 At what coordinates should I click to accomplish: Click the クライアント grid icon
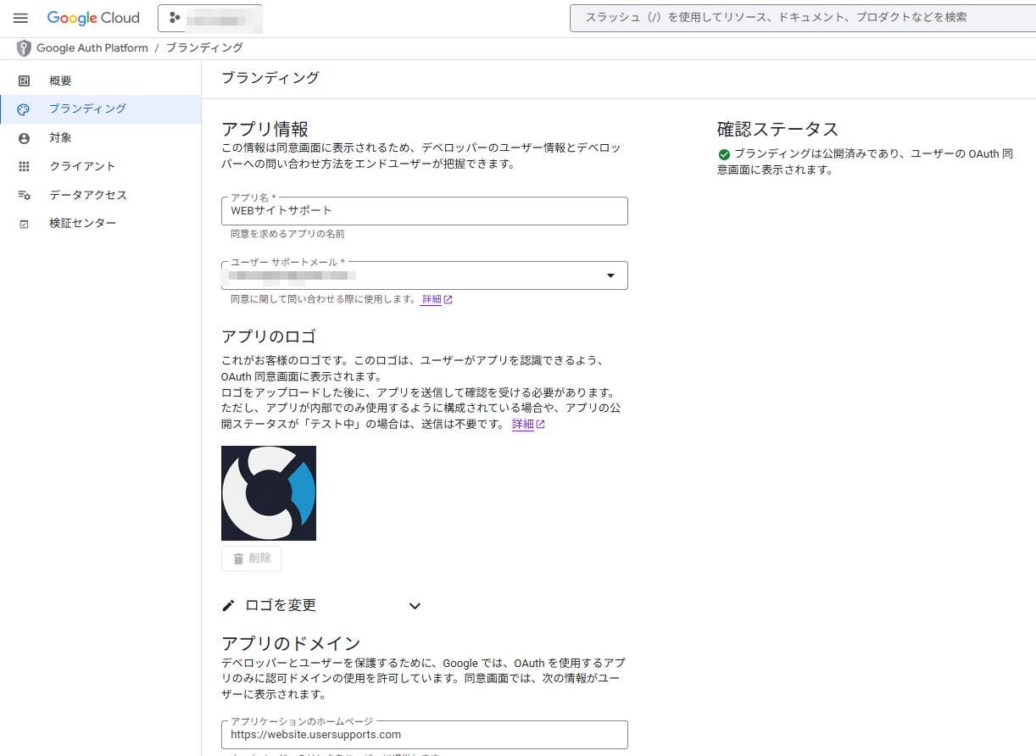pyautogui.click(x=24, y=167)
